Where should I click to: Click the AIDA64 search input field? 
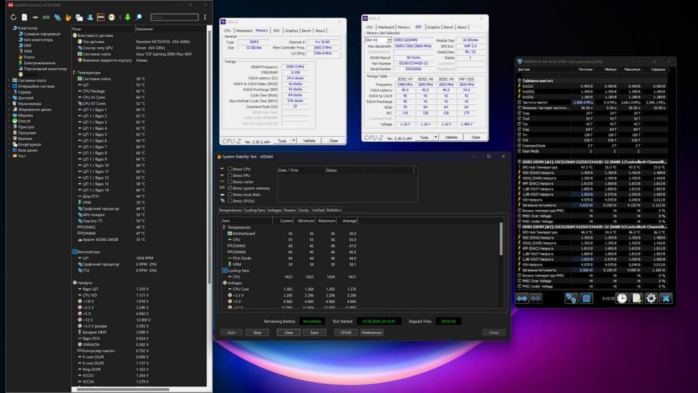(174, 17)
